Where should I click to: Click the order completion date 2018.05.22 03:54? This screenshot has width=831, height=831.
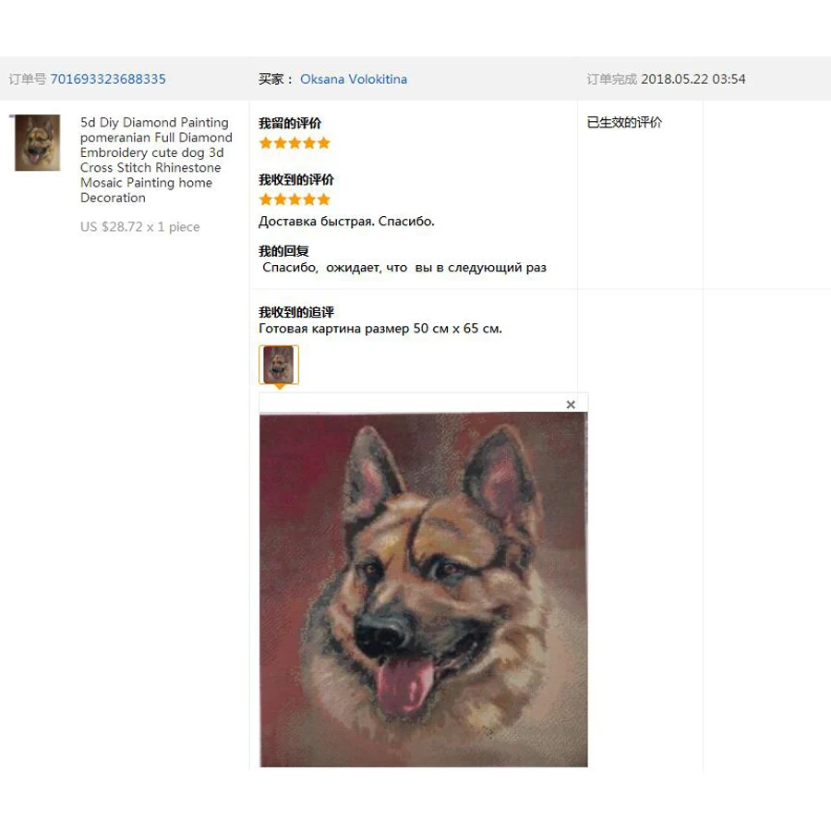(x=693, y=79)
